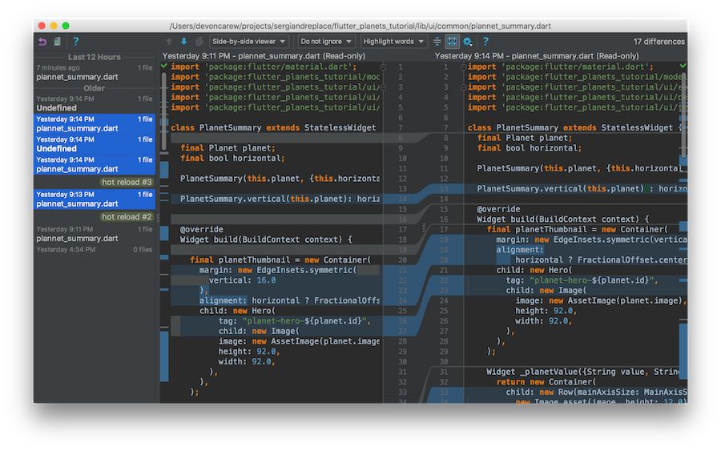Viewport: 721px width, 451px height.
Task: Click the '17 differences' counter text
Action: (x=659, y=42)
